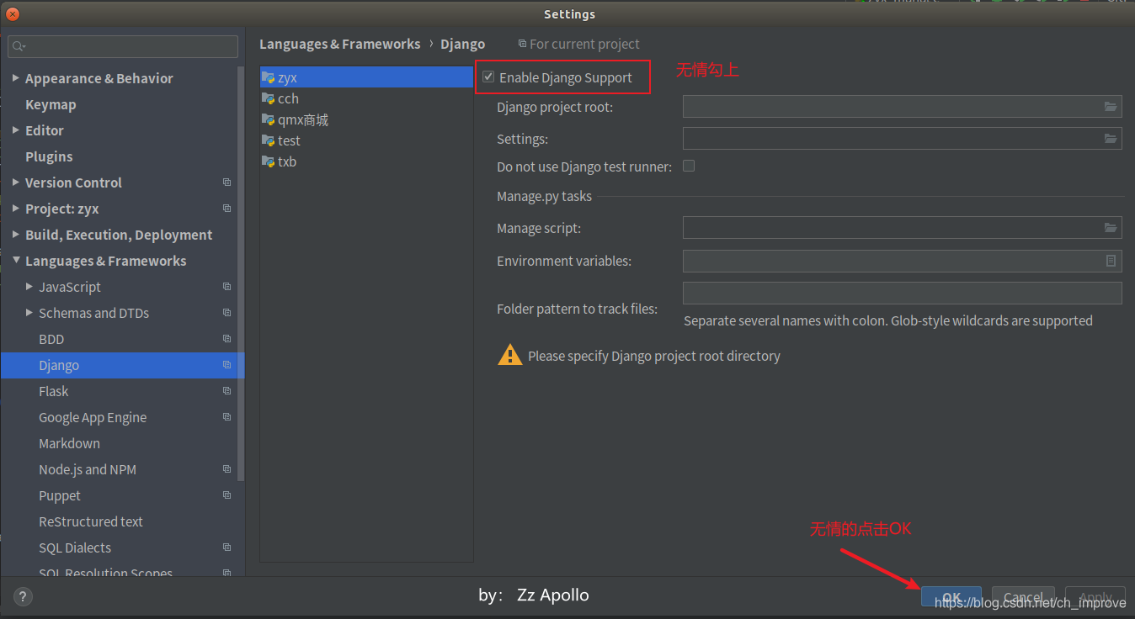Toggle Enable Django Support checkbox

(488, 77)
